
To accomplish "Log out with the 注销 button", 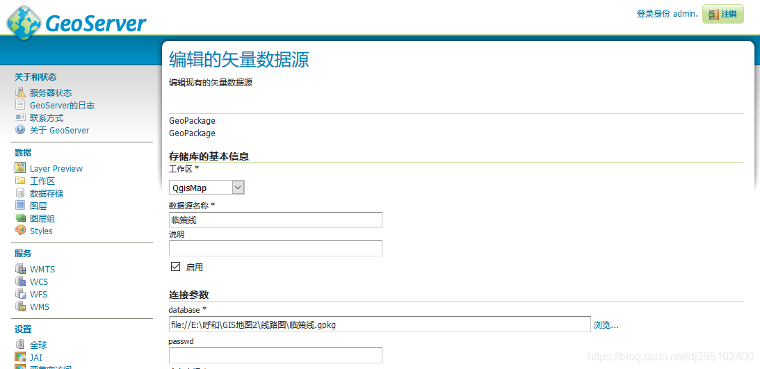I will [x=722, y=14].
